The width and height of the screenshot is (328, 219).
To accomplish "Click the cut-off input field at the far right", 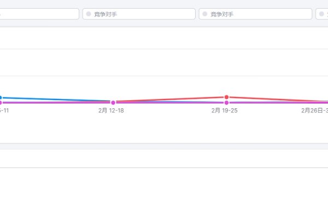I will 324,14.
